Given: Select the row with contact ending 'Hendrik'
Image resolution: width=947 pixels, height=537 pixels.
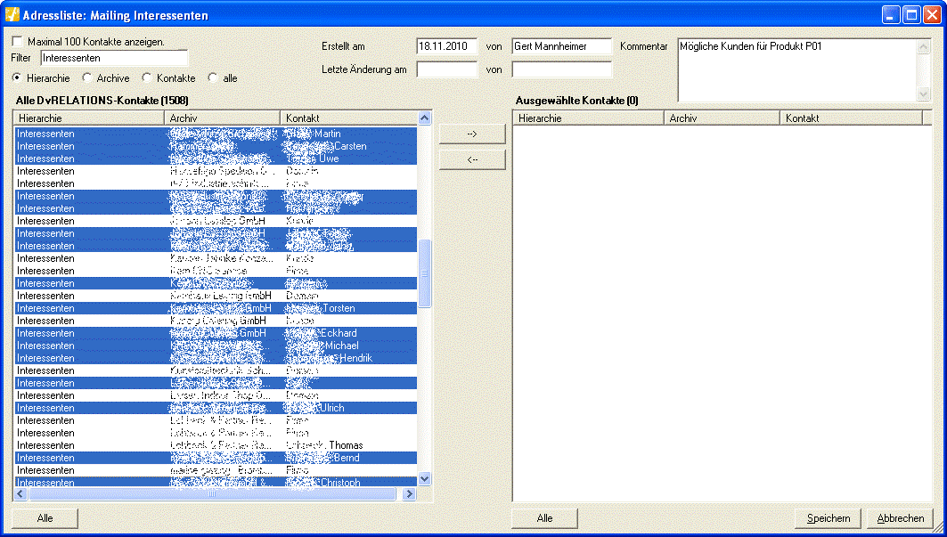Looking at the screenshot, I should 216,358.
